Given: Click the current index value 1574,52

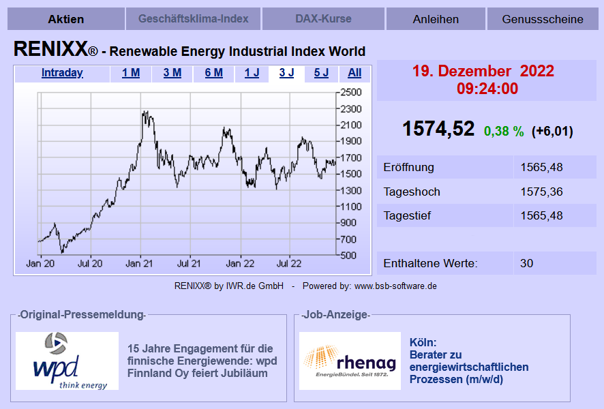Looking at the screenshot, I should (x=438, y=128).
